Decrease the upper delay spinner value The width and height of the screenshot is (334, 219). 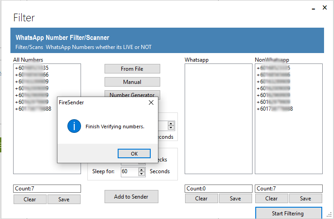coord(171,127)
